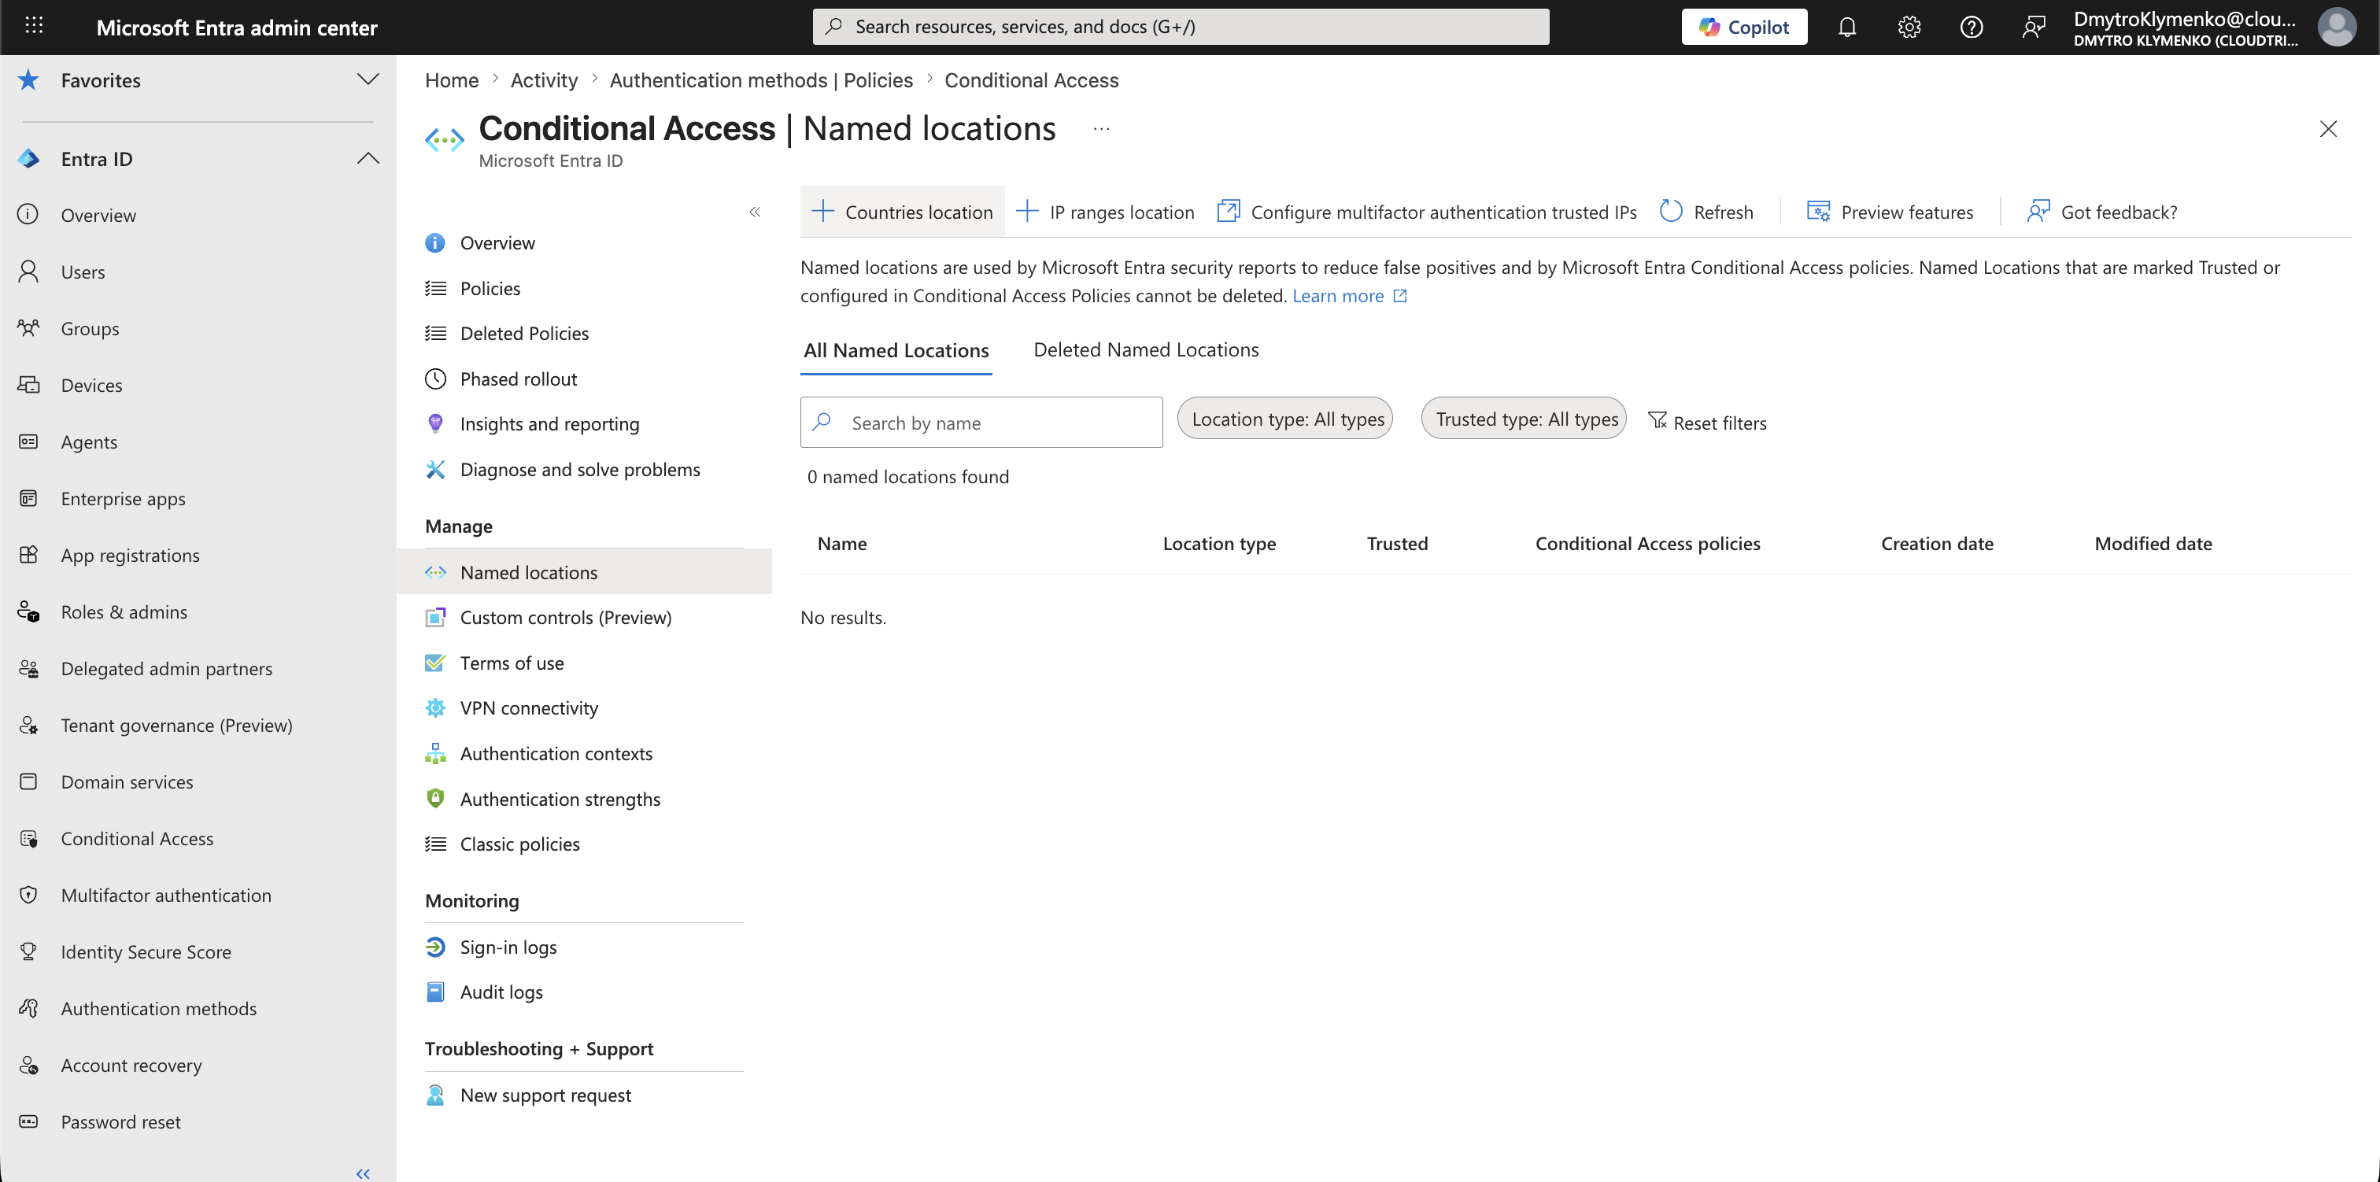Collapse the Conditional Access blade menu

click(x=755, y=212)
